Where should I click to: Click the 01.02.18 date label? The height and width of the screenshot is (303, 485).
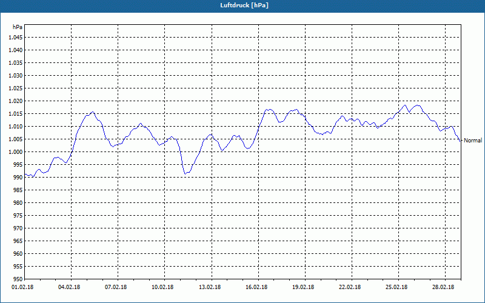pos(22,287)
